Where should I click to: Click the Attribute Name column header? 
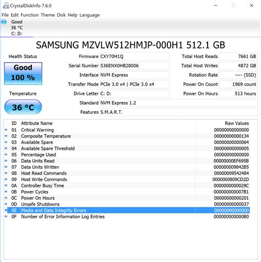coord(37,123)
